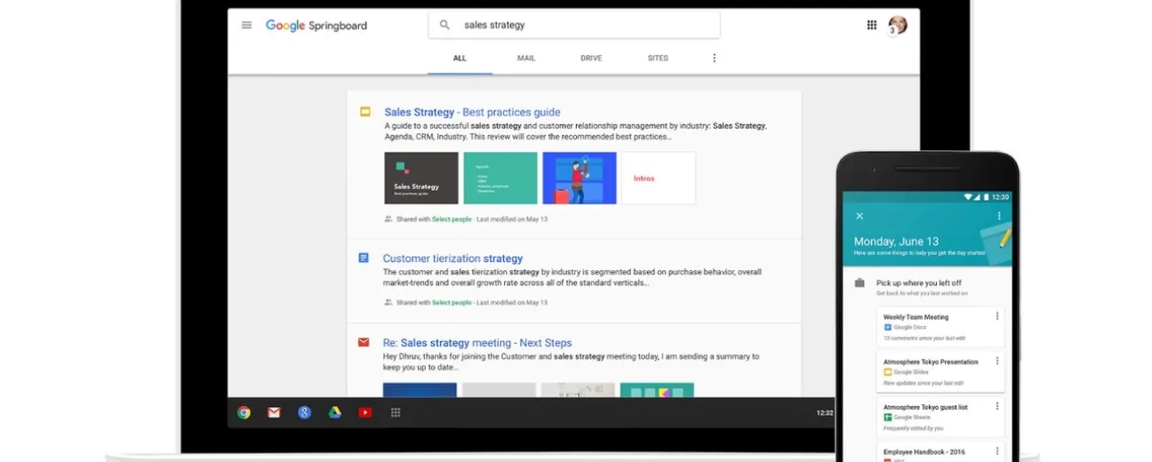Switch to the MAIL tab
This screenshot has height=462, width=1152.
coord(526,58)
